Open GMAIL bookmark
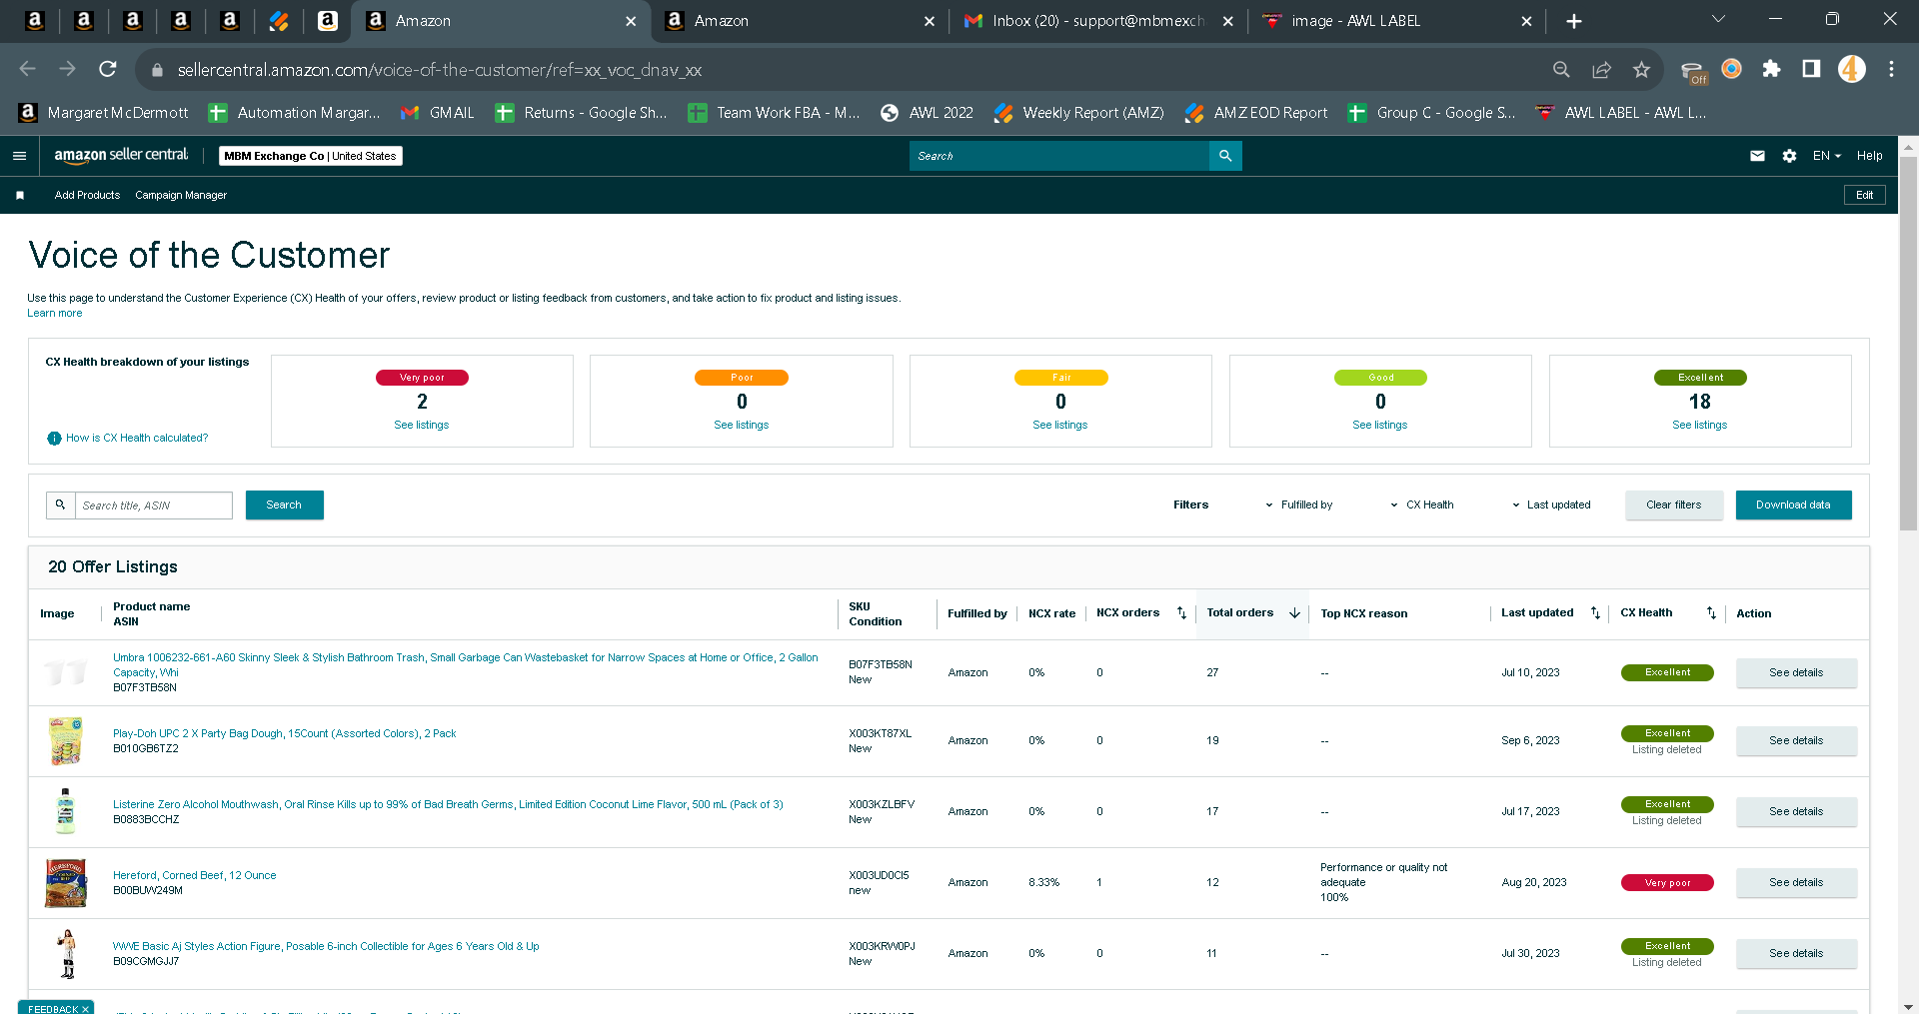The height and width of the screenshot is (1014, 1919). tap(439, 113)
